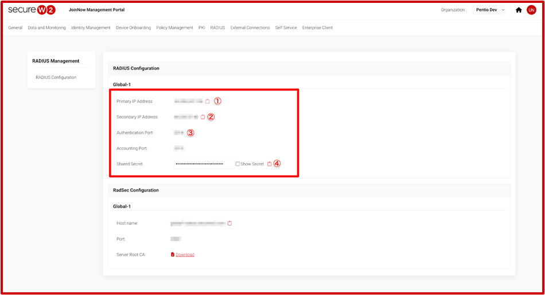The width and height of the screenshot is (545, 295).
Task: Open the Enterprise Client menu
Action: point(317,28)
